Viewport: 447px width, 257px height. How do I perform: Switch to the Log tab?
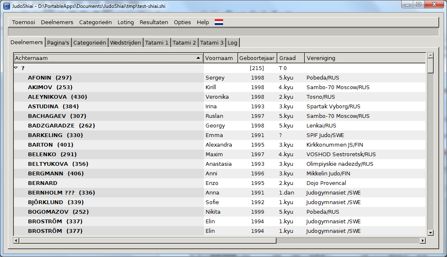click(x=232, y=42)
